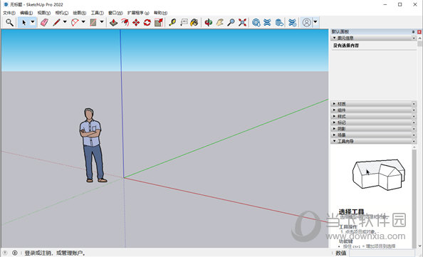
Task: Pick the Tape Measure tool
Action: (x=172, y=22)
